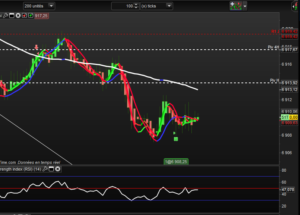Click the add indicator/trading systems icon
This screenshot has width=300, height=215.
(x=236, y=6)
